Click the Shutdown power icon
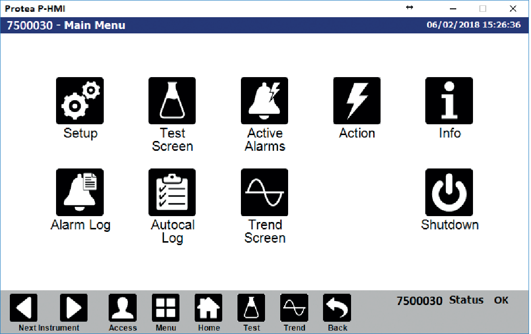Viewport: 531px width, 334px height. [x=449, y=192]
